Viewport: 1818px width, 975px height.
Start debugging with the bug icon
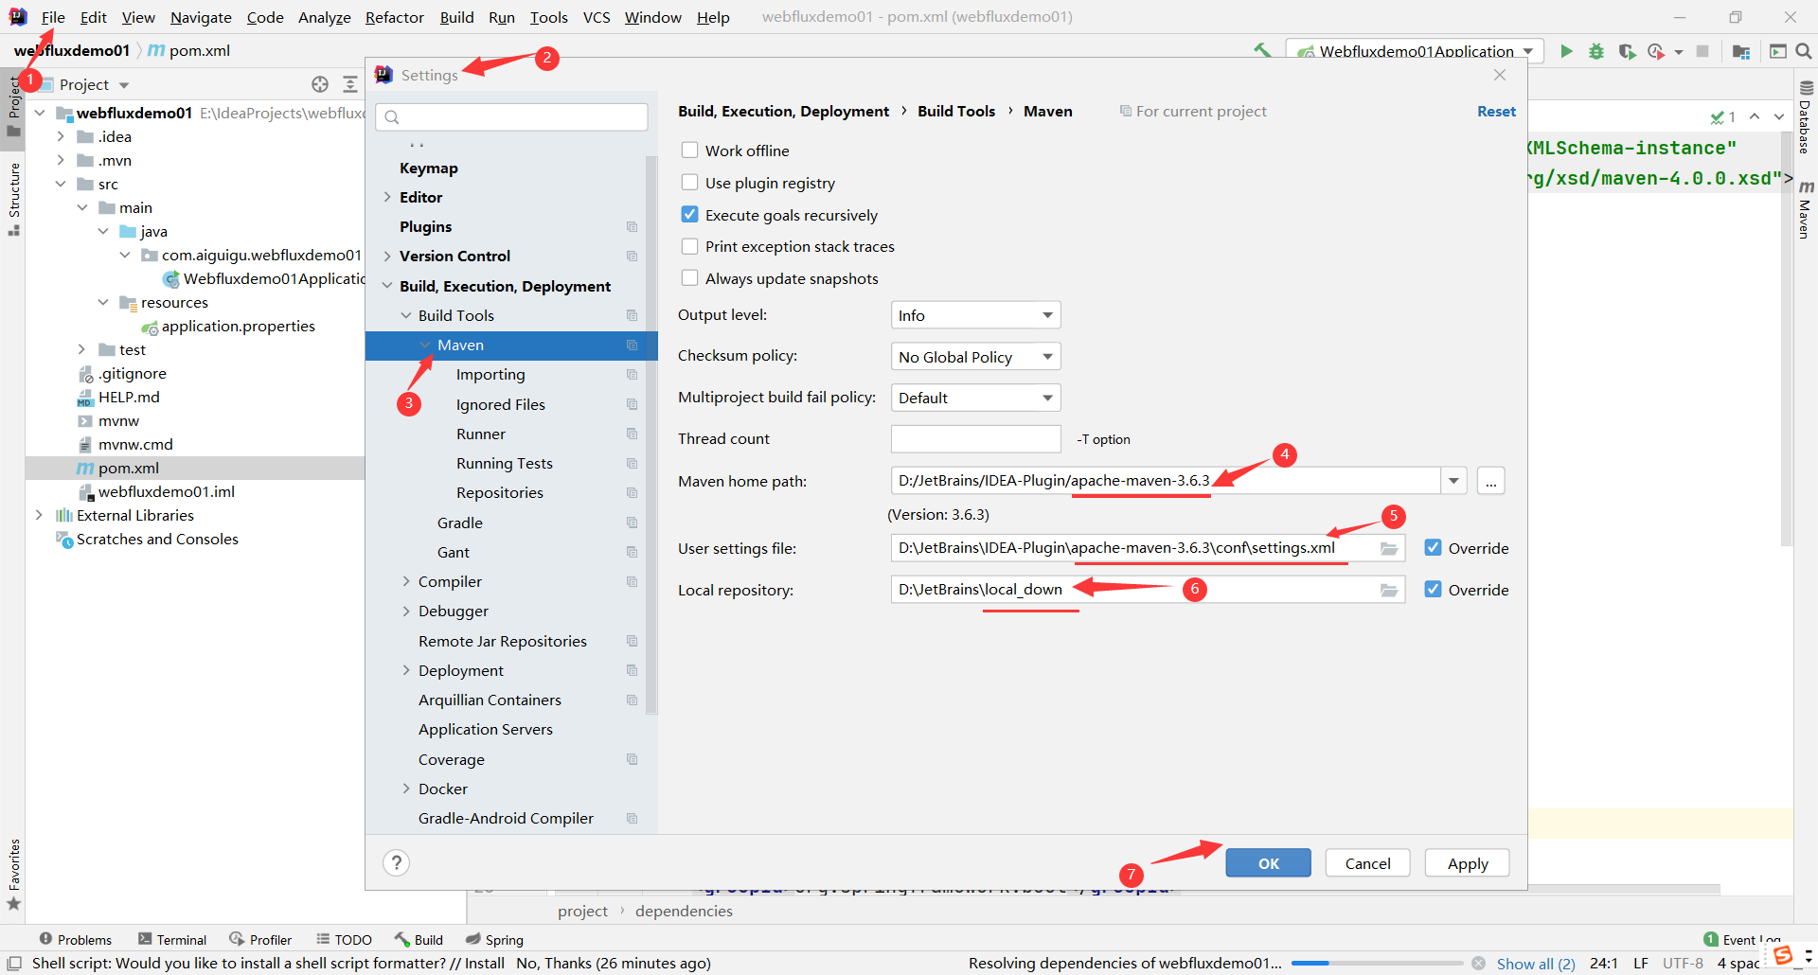[1596, 51]
